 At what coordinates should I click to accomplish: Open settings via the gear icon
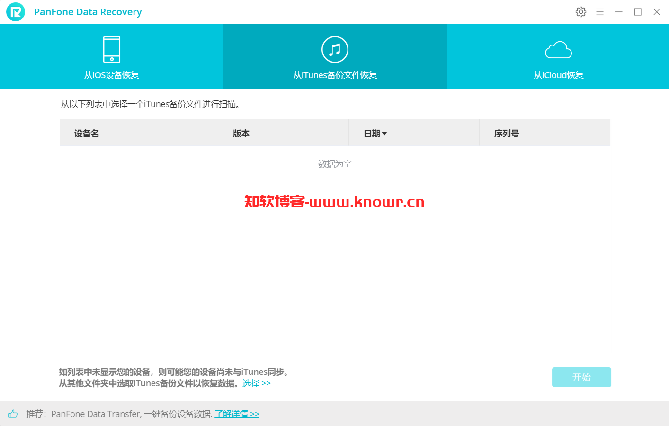point(581,12)
